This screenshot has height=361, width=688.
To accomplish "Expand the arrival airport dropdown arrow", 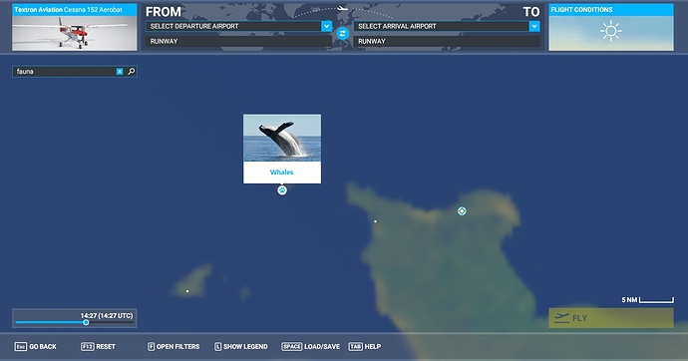I will click(x=534, y=26).
